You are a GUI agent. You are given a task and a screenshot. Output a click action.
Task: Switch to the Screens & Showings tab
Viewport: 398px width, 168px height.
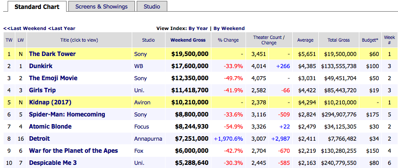click(101, 6)
